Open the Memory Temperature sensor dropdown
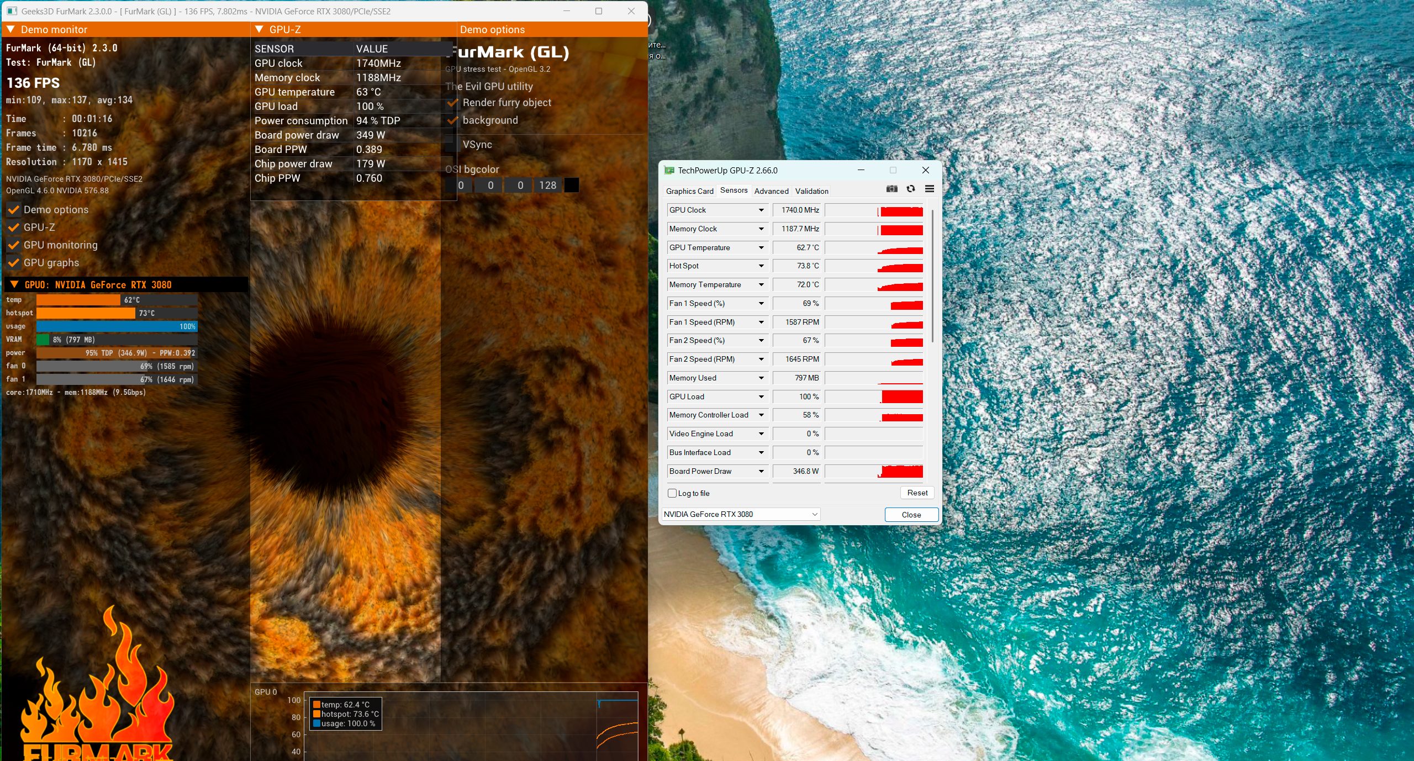 [761, 284]
